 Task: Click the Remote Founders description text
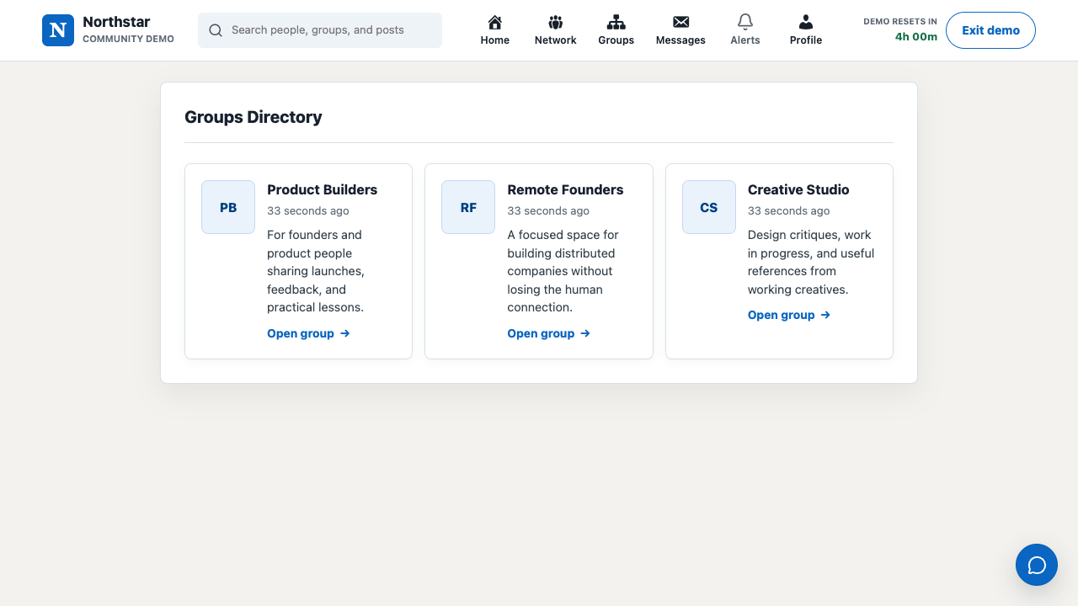563,271
